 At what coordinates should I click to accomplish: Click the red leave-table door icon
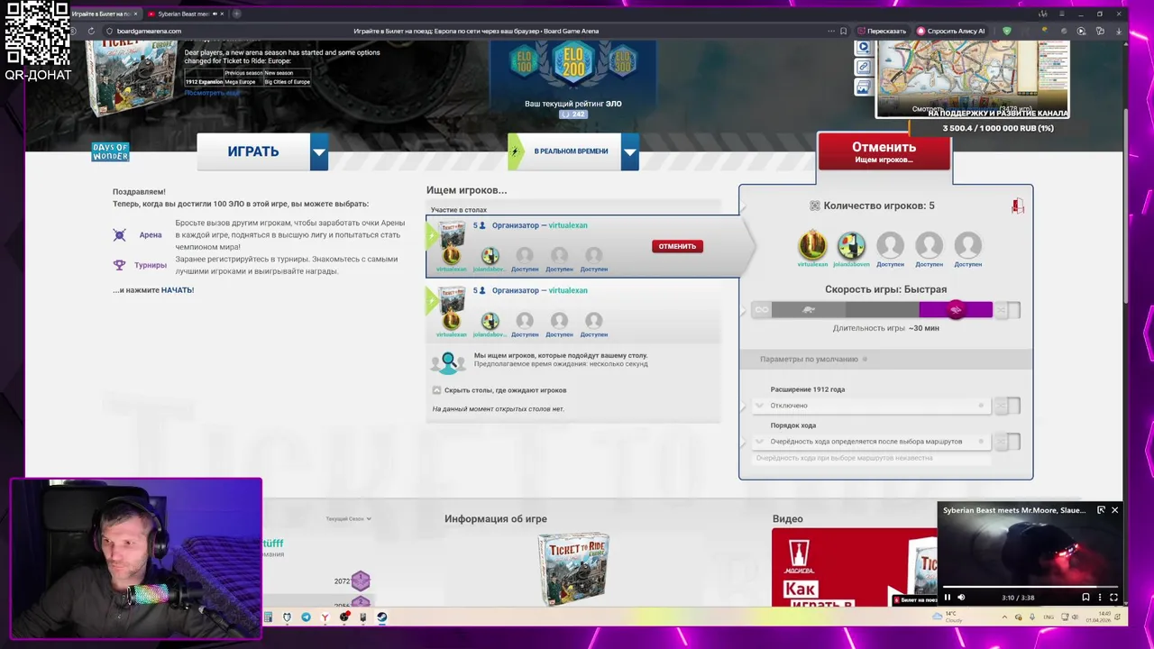coord(1018,206)
